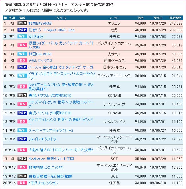This screenshot has height=189, width=186.
Task: Open イナズマイレブン3 世界への挑戦!! スパーク link
Action: (61, 104)
